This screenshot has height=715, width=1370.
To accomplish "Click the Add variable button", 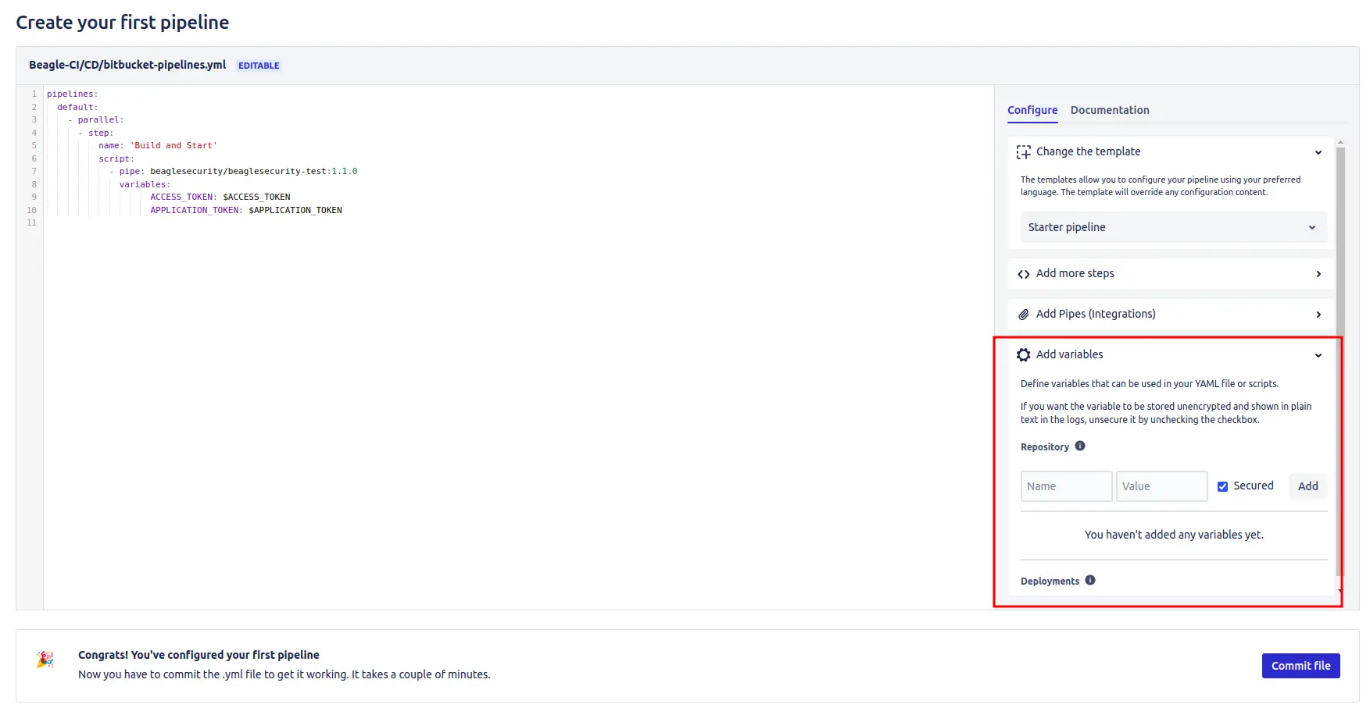I will (1307, 486).
